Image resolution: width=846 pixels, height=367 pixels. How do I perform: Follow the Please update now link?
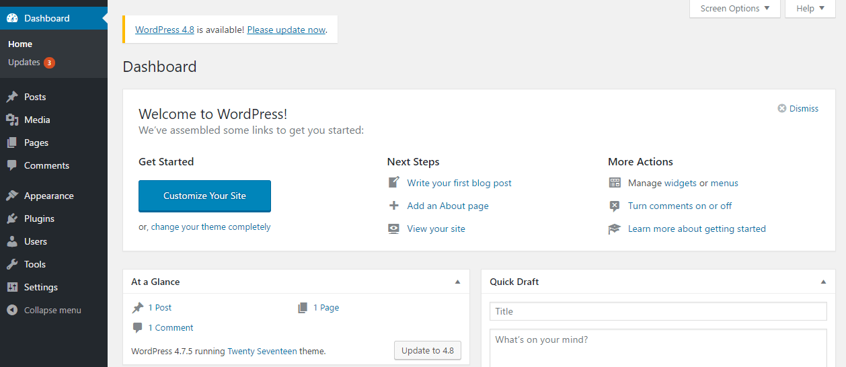tap(286, 30)
